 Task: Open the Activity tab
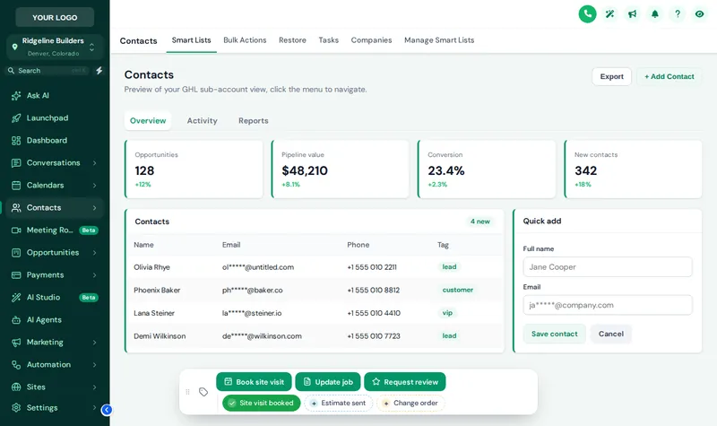(x=203, y=121)
